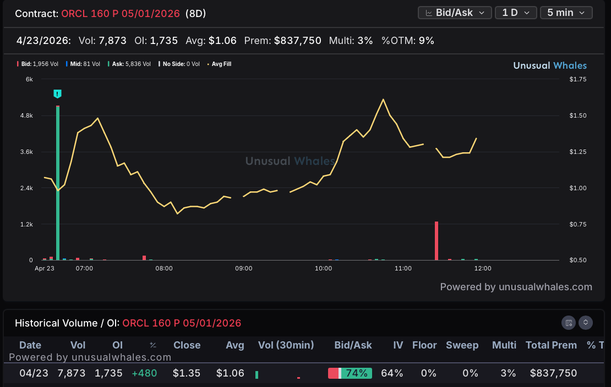Click the 74% bid/ask ratio bar

pyautogui.click(x=350, y=373)
